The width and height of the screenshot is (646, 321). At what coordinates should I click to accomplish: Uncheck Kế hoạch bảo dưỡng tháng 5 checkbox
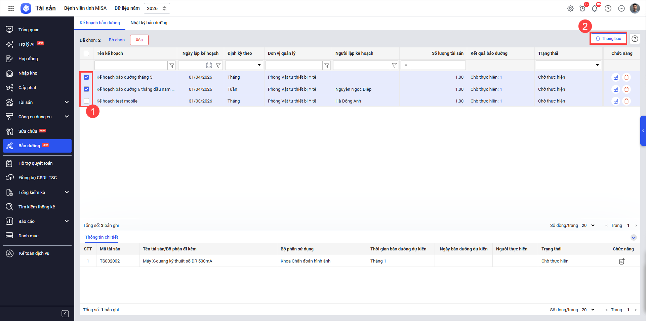[86, 77]
